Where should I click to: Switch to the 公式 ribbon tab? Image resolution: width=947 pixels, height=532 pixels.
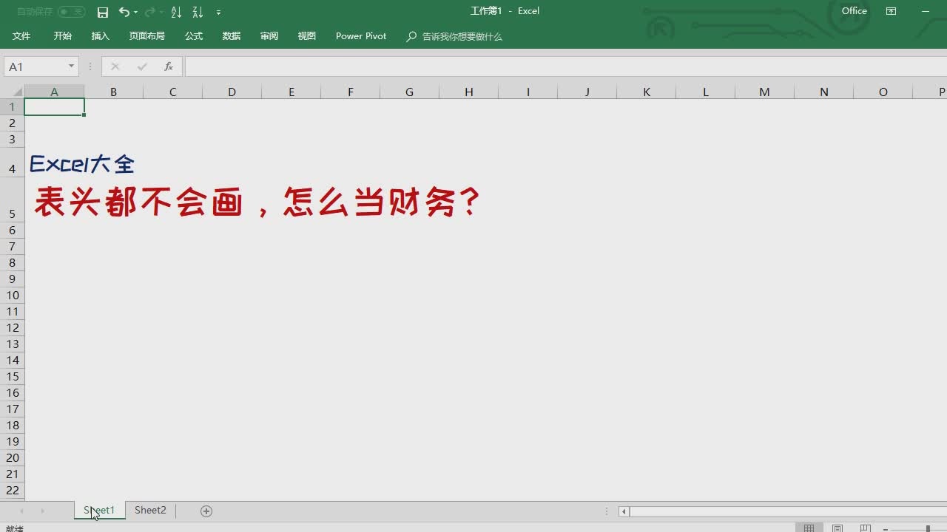click(194, 35)
